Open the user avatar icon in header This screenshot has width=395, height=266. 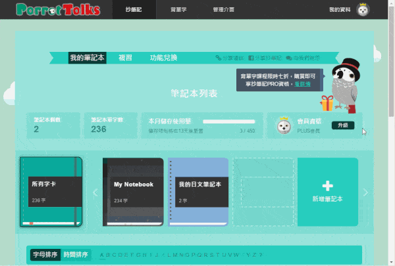(x=381, y=10)
